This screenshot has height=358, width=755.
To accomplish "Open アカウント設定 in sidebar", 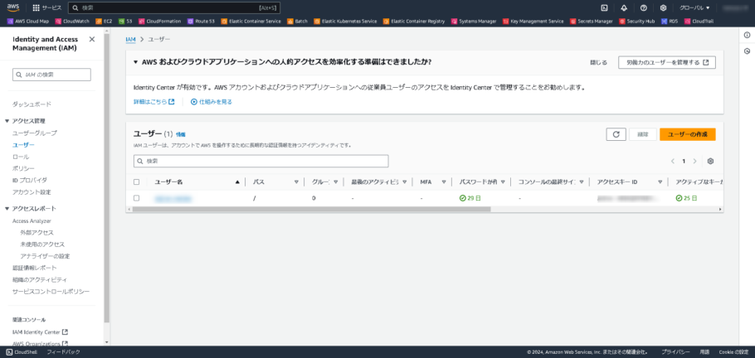I will (32, 192).
